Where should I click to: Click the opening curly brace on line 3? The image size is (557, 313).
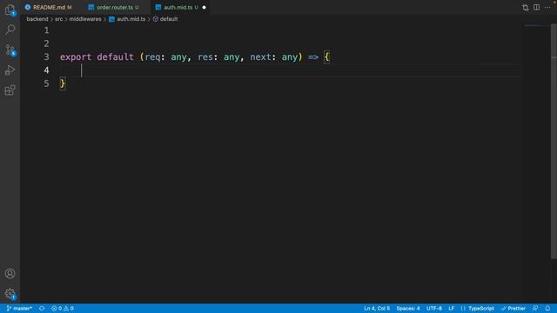pos(327,57)
